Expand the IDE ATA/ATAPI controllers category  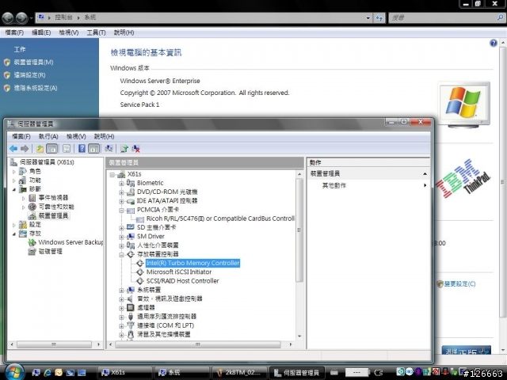point(121,201)
